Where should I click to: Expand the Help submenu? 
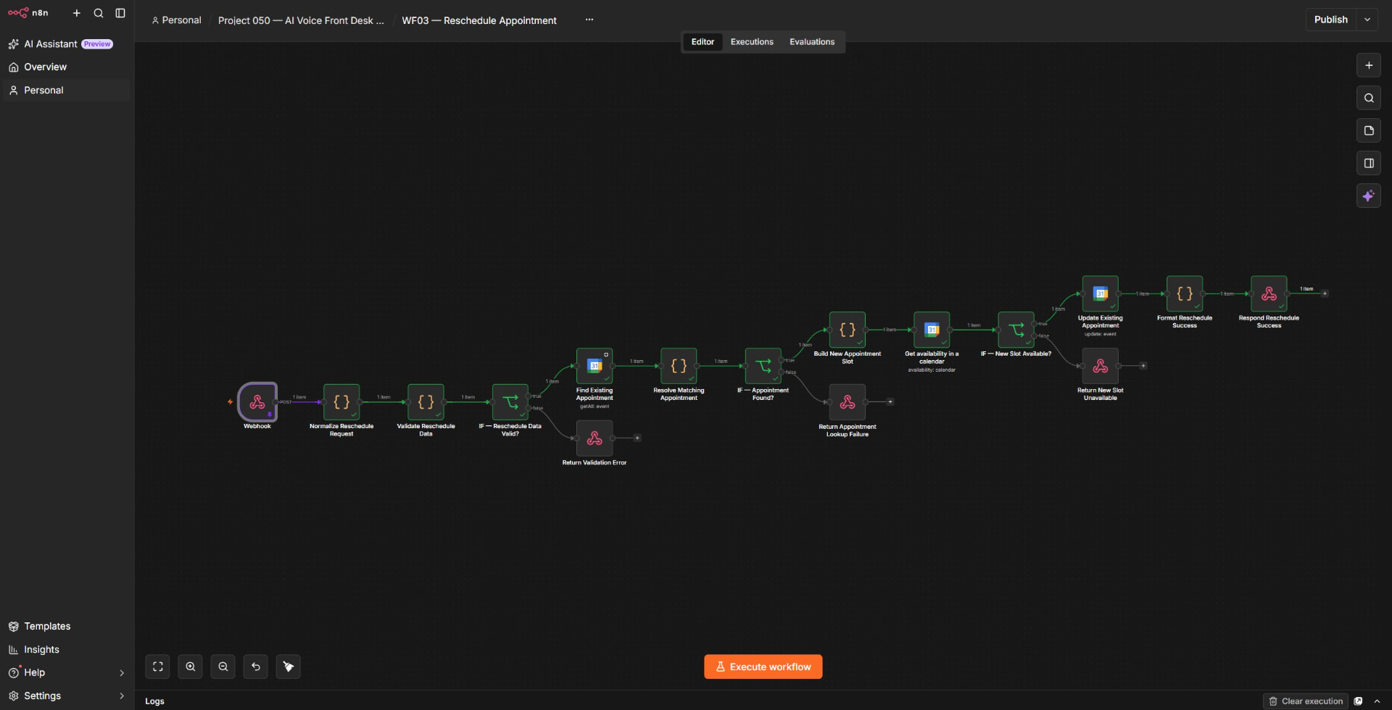pyautogui.click(x=121, y=673)
